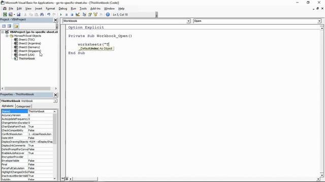Open the Add-Ins menu
The image size is (325, 182).
coord(95,9)
